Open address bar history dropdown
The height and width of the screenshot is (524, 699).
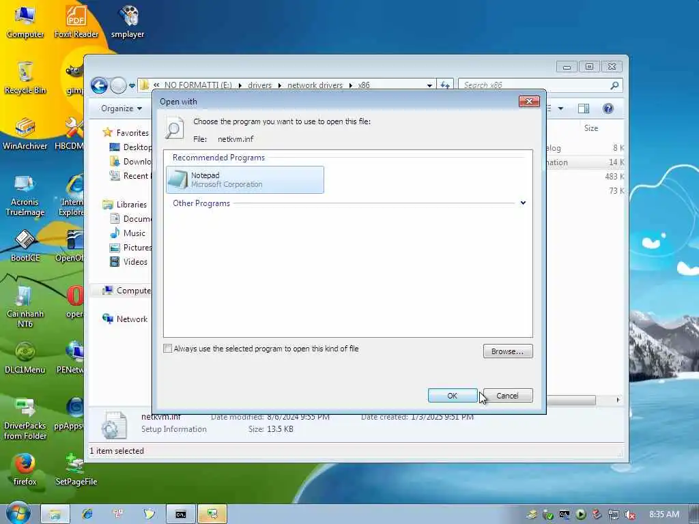click(x=429, y=85)
